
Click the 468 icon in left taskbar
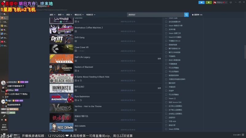click(2, 26)
